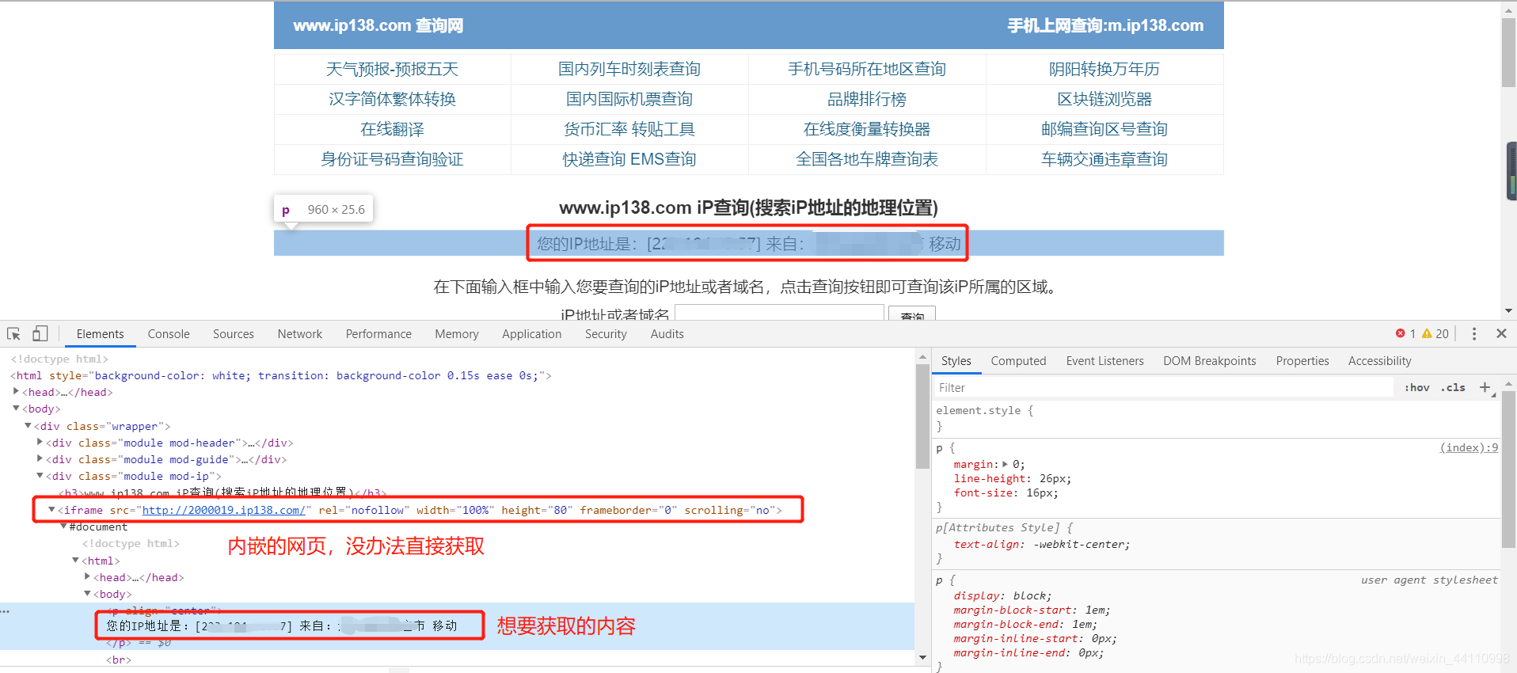Viewport: 1517px width, 673px height.
Task: Open 身份证号码查询验证 link
Action: (392, 159)
